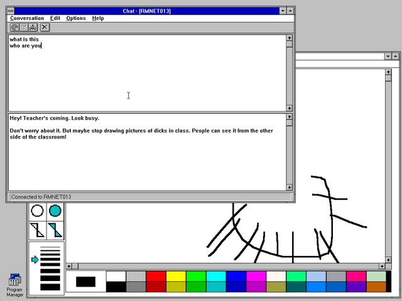Click the greyed Answer icon in the Chat toolbar

24,27
